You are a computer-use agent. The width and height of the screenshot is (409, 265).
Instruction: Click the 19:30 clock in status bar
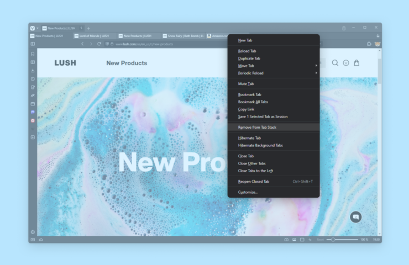(376, 240)
